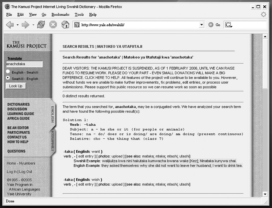Screen dimensions: 272x208
Task: Click 'edit entry' for -taka want
Action: 86,156
